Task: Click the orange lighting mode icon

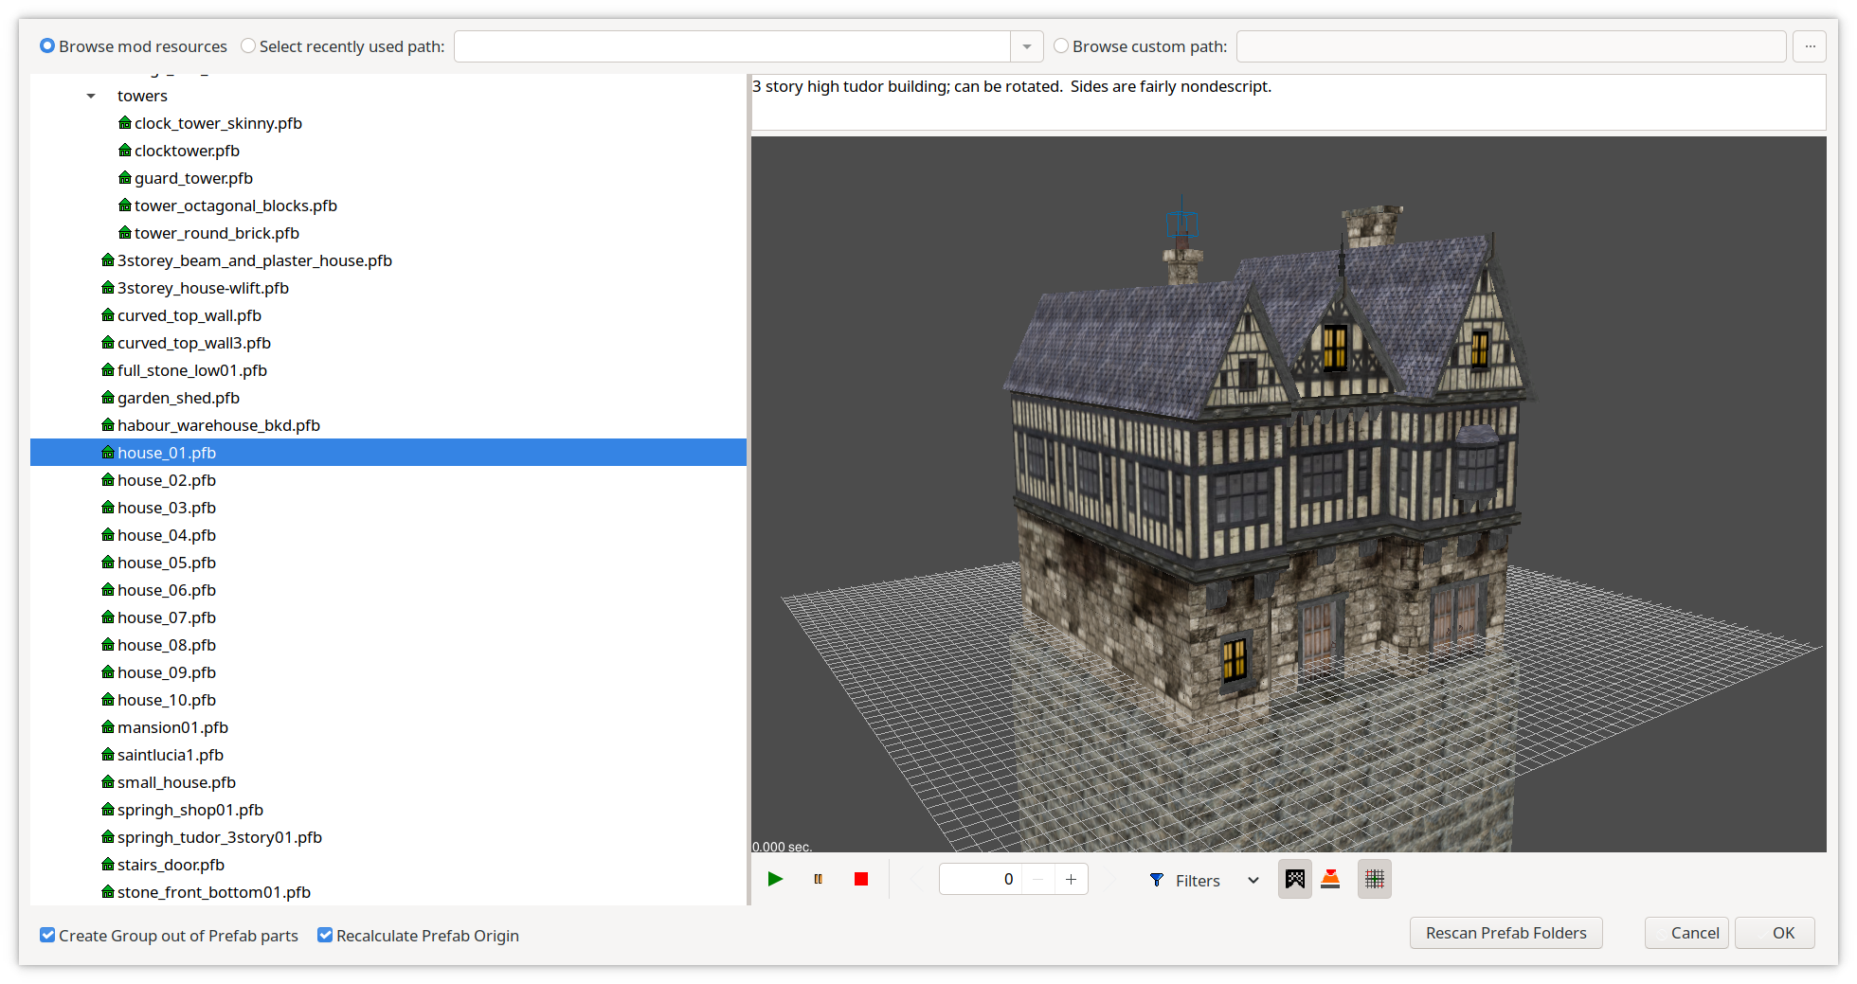Action: [x=1330, y=879]
